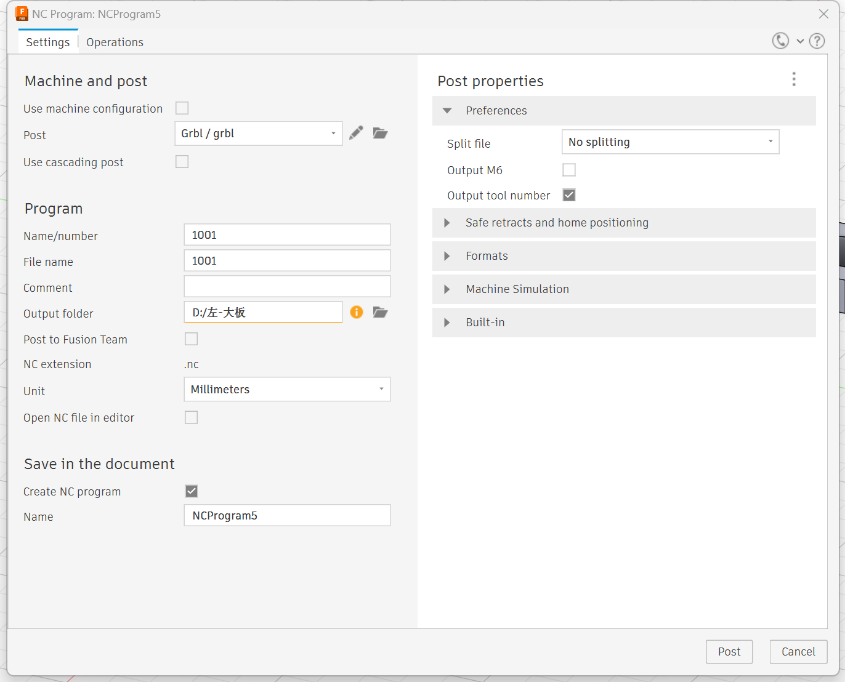
Task: Click the orange info icon by Output folder
Action: coord(357,312)
